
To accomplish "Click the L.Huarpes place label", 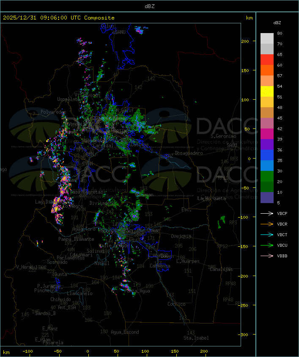I will (x=188, y=261).
